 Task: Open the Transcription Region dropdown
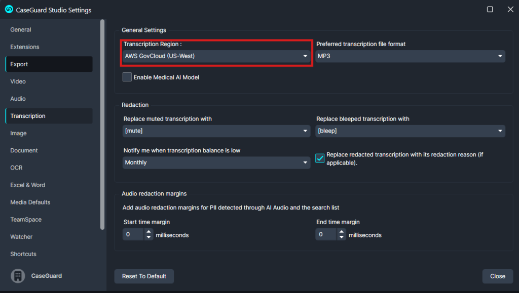(x=216, y=56)
